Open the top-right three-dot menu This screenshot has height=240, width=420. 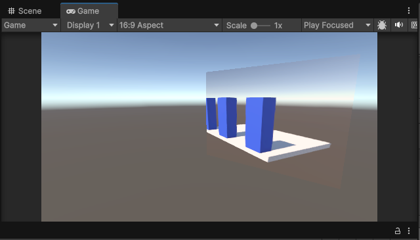click(x=409, y=11)
